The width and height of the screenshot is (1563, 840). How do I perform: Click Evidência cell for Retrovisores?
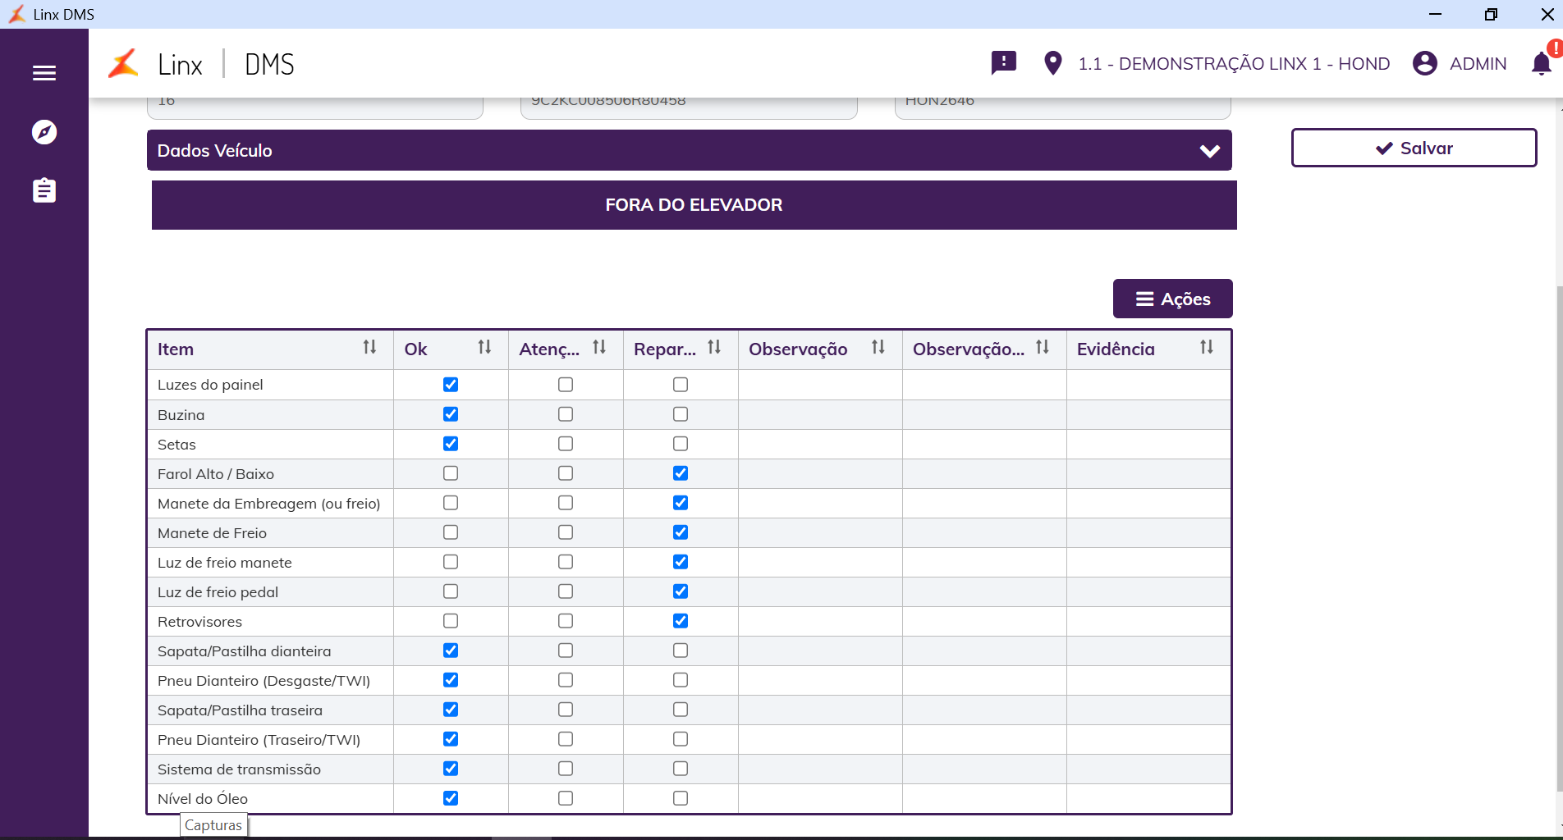coord(1148,621)
